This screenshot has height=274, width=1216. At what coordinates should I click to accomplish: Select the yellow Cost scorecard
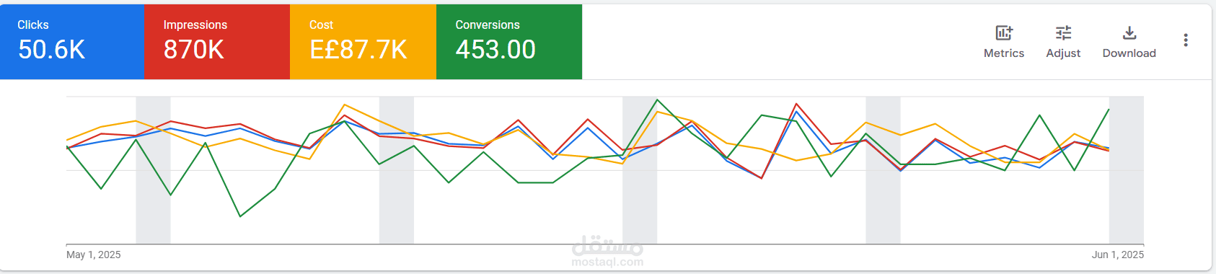tap(363, 42)
